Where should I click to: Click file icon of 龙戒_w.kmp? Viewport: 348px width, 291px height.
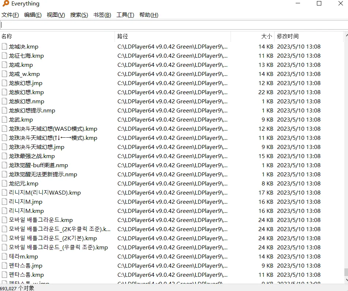click(x=4, y=74)
